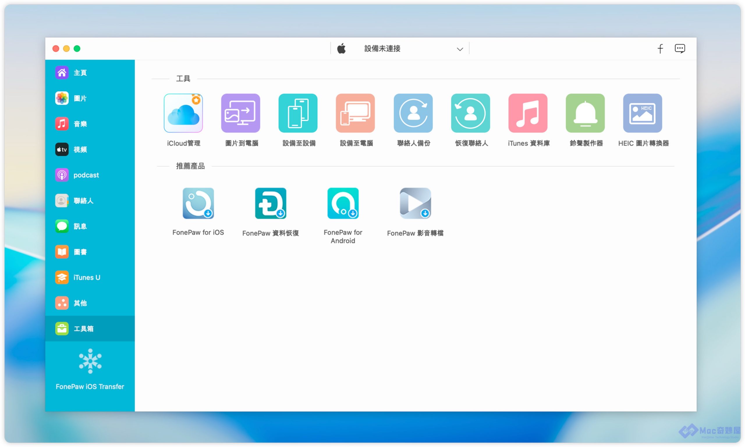Launch the 圖片到電腦 photo transfer tool

pyautogui.click(x=240, y=113)
